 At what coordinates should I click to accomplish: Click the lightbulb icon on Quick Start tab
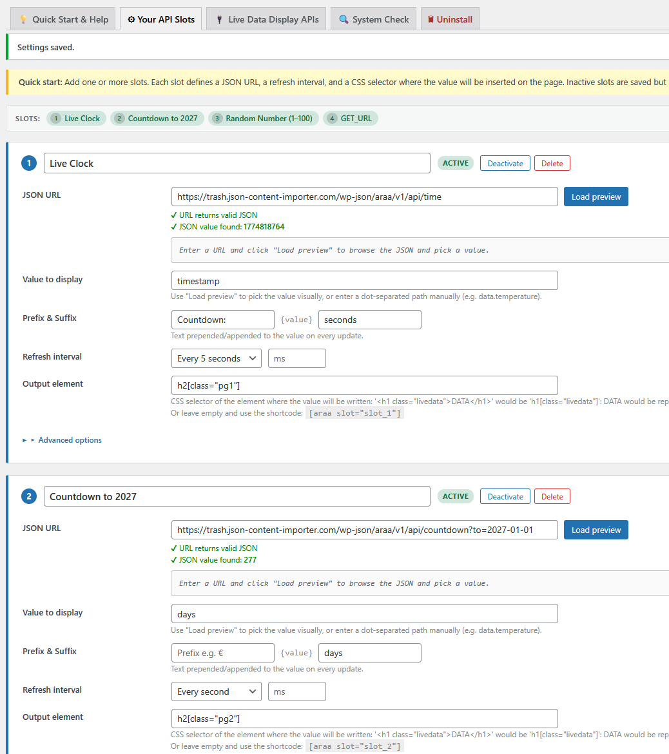click(x=23, y=19)
